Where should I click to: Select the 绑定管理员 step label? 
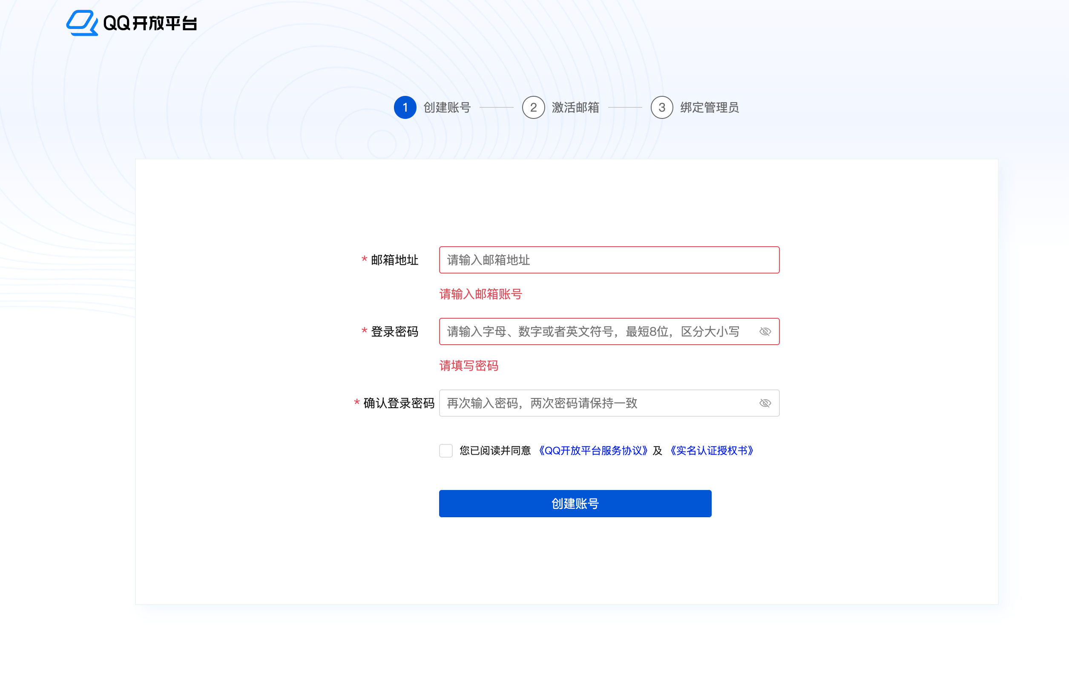pos(709,107)
